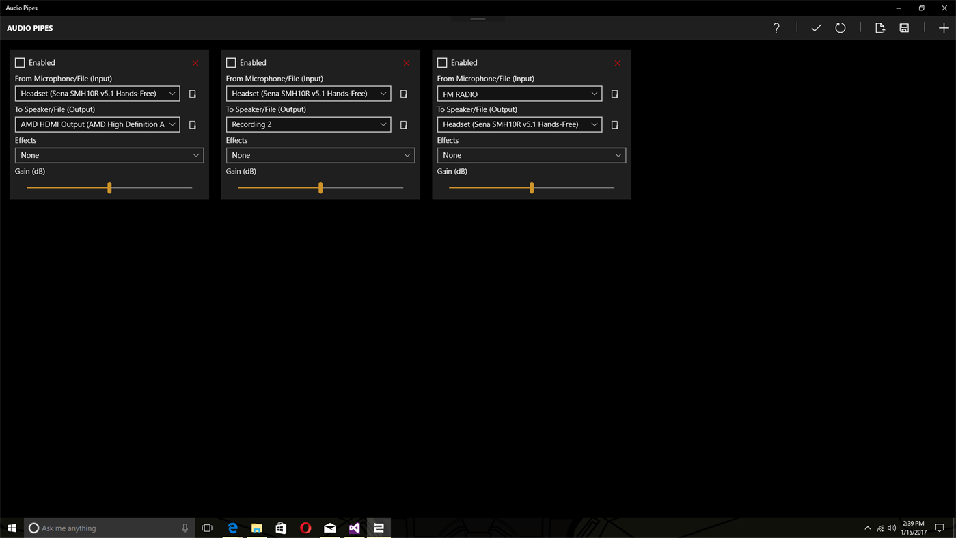This screenshot has width=956, height=538.
Task: Enable the first audio pipe
Action: 20,62
